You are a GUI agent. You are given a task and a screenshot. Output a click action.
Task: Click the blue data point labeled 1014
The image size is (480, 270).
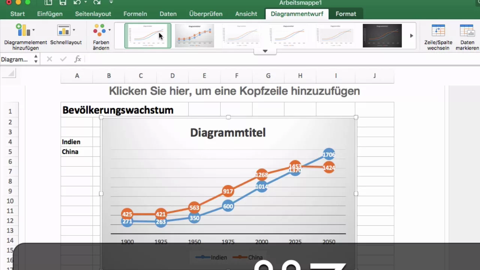(x=262, y=186)
